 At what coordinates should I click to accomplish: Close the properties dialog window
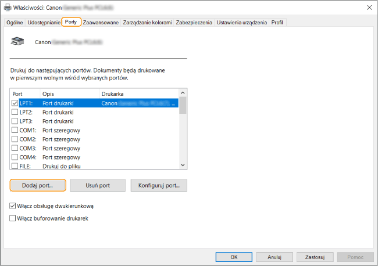click(x=369, y=8)
